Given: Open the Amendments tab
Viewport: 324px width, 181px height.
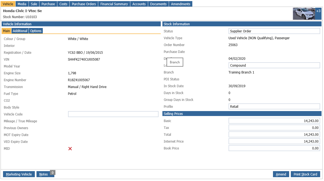Looking at the screenshot, I should pyautogui.click(x=181, y=4).
